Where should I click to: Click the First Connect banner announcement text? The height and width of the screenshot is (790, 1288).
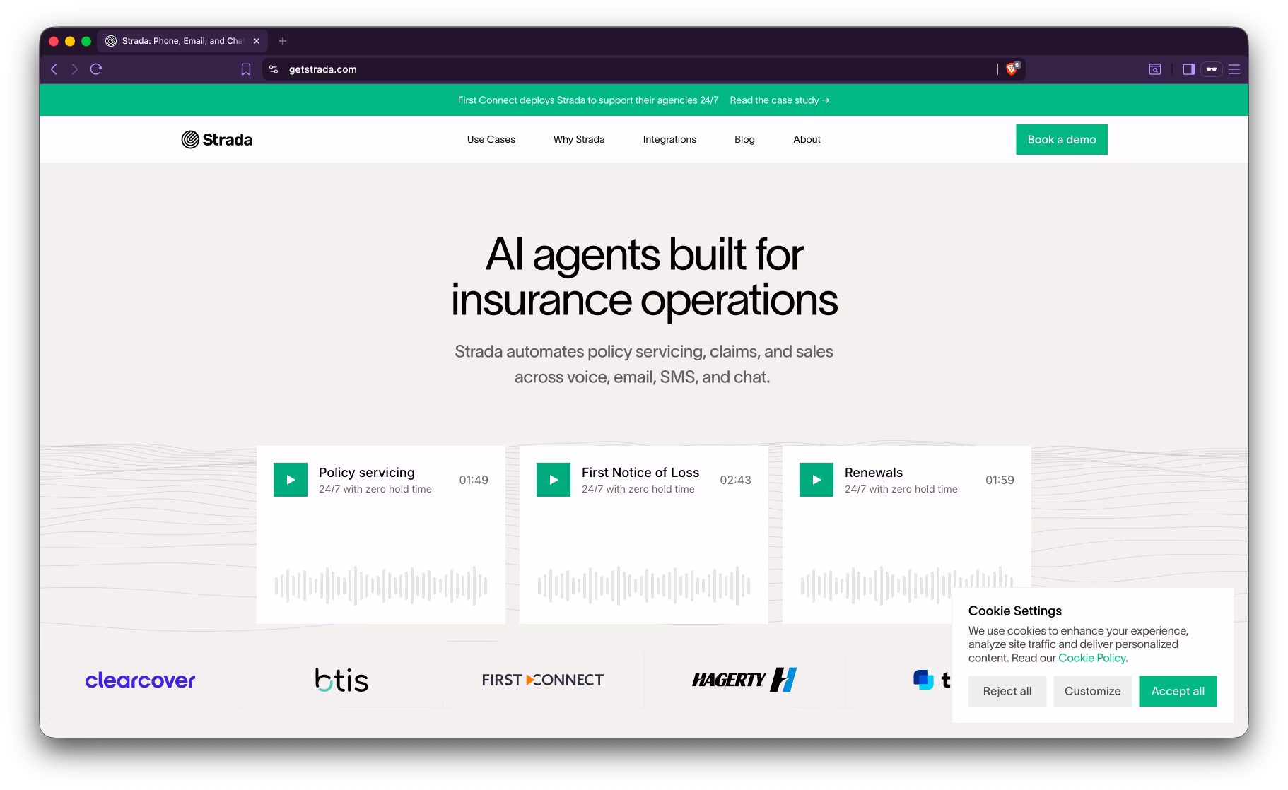tap(587, 100)
